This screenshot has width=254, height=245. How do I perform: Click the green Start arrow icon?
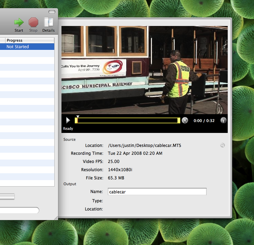[19, 23]
